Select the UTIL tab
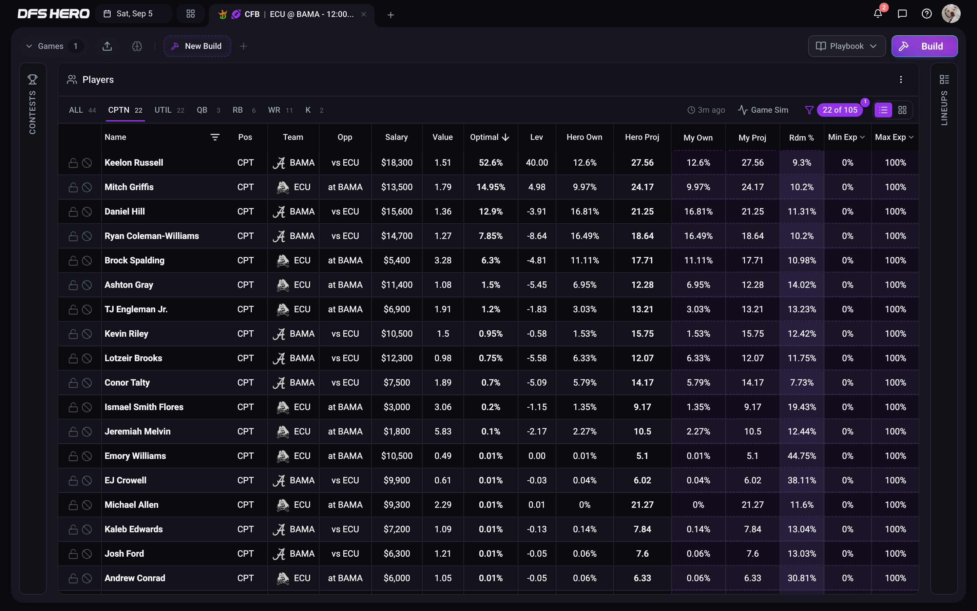977x611 pixels. pyautogui.click(x=169, y=110)
